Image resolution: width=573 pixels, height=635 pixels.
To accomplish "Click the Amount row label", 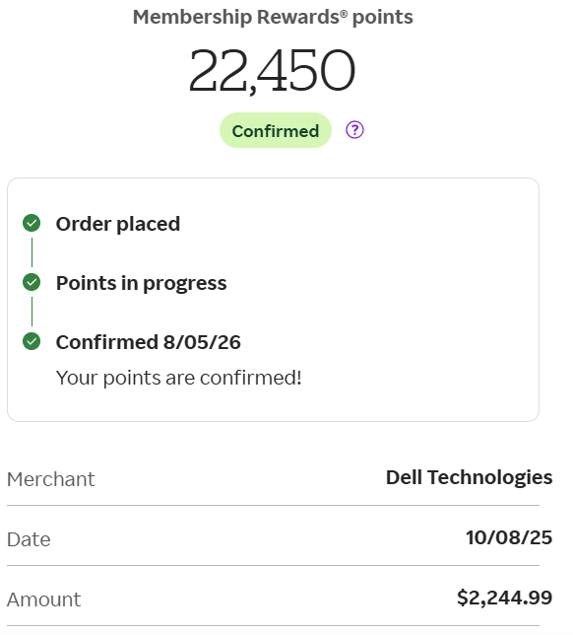I will coord(44,600).
